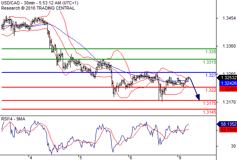237x160 pixels.
Task: Select the green 1.3315 resistance level label
Action: [x=210, y=62]
